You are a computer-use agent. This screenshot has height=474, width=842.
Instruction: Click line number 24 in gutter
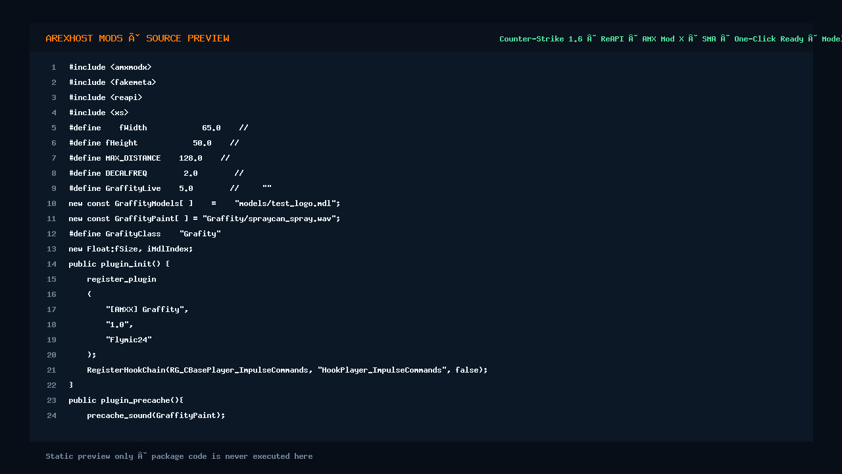coord(51,415)
